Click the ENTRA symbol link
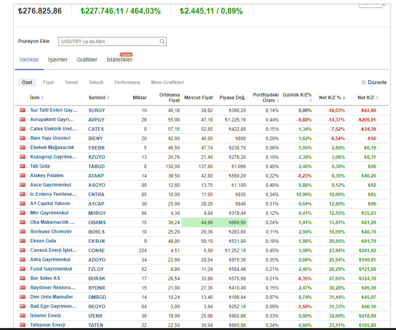The width and height of the screenshot is (396, 330). (x=96, y=195)
